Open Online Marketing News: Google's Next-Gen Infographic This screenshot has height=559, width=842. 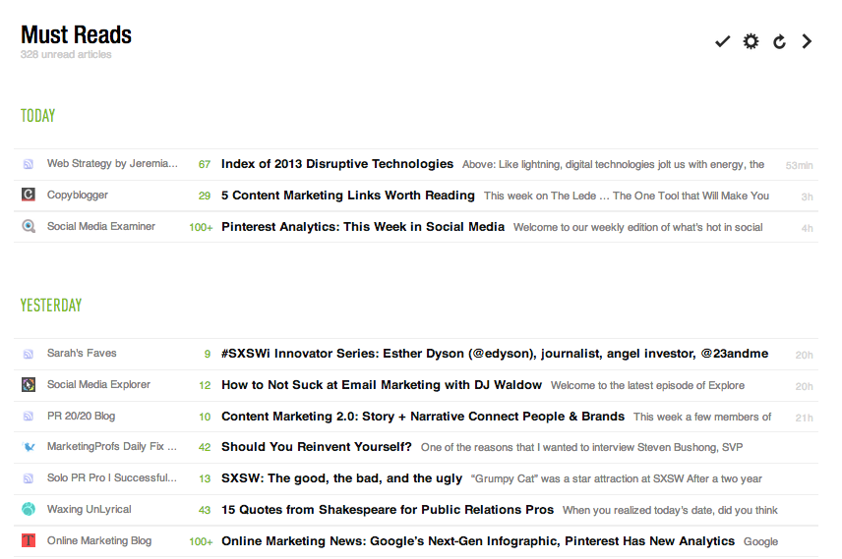tap(478, 540)
